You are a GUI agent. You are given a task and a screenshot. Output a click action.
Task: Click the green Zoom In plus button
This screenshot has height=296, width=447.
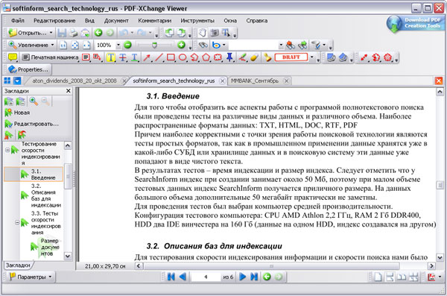point(181,45)
